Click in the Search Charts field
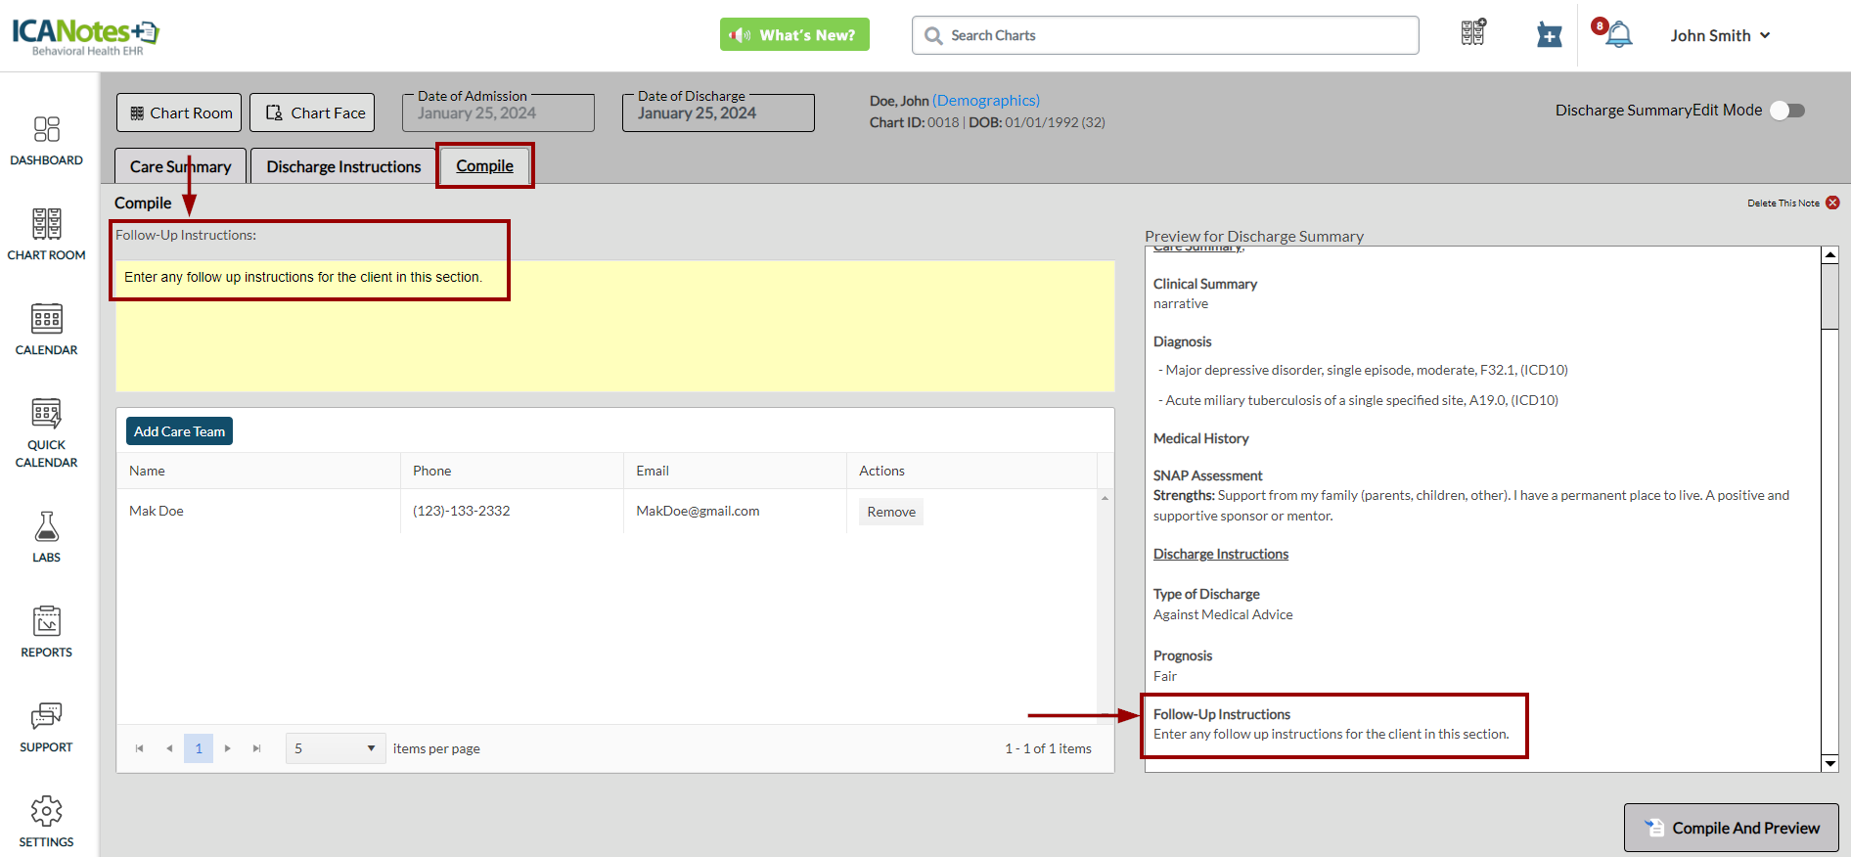The width and height of the screenshot is (1851, 857). (x=1164, y=35)
